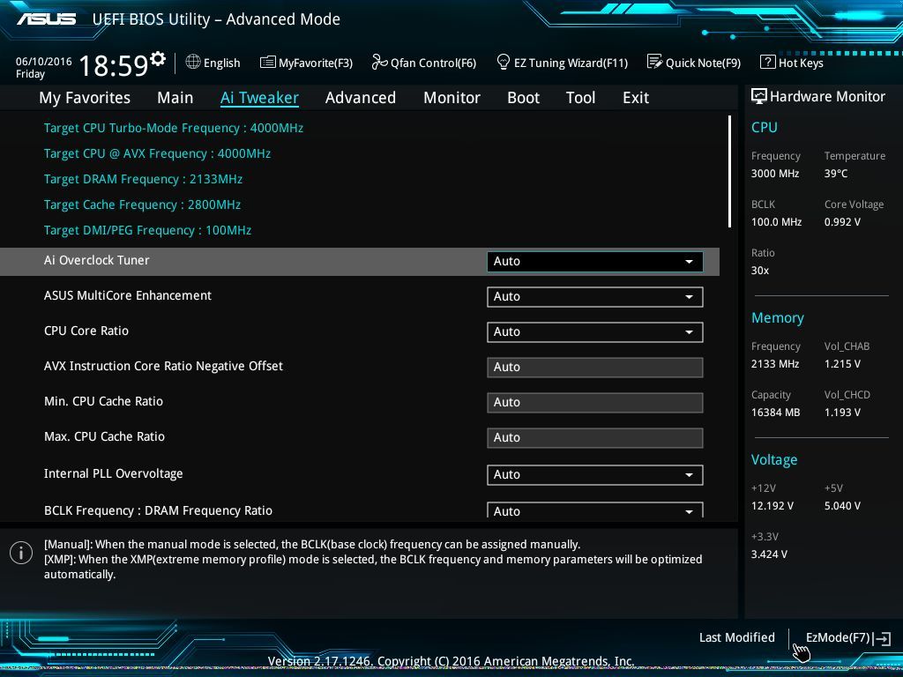This screenshot has width=903, height=677.
Task: Switch to the Advanced tab
Action: (361, 98)
